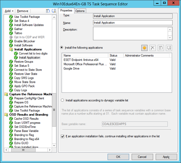The image size is (181, 163).
Task: Select Install the following applications radio
Action: [62, 47]
